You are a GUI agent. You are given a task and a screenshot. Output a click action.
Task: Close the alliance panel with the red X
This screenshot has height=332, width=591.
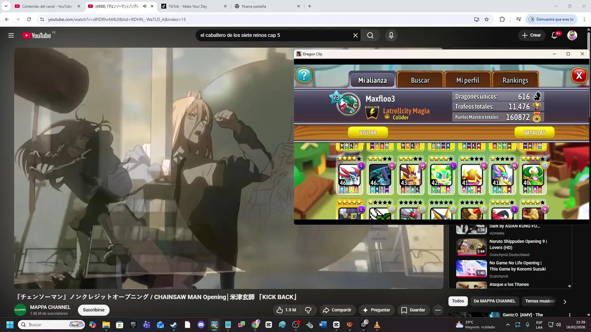[579, 76]
